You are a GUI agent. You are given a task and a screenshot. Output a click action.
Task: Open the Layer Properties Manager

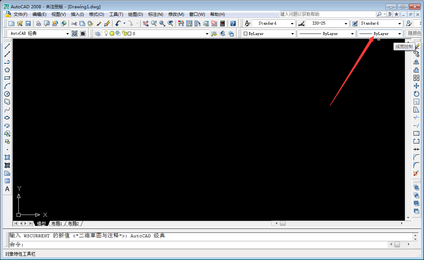pos(98,33)
